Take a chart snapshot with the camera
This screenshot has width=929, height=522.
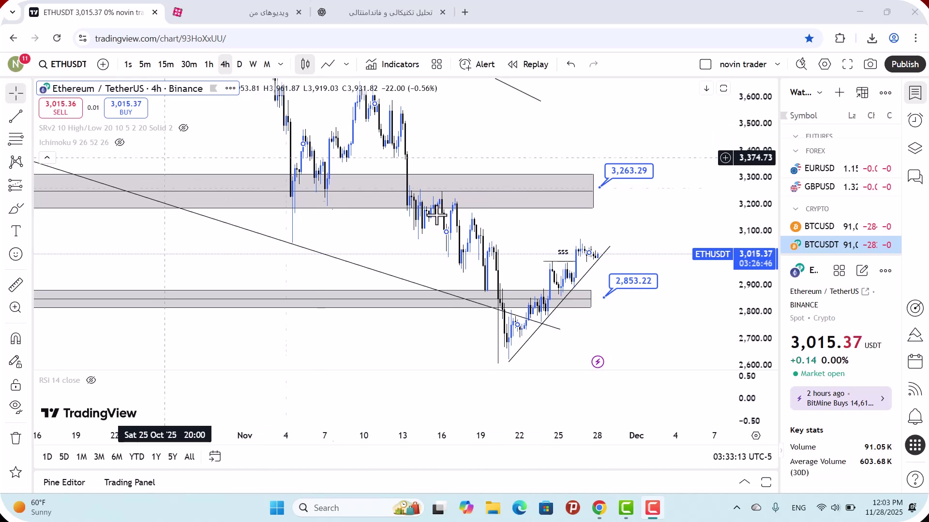point(870,64)
